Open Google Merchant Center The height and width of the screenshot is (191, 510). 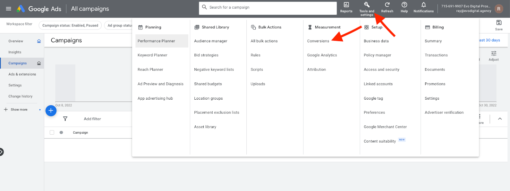385,127
